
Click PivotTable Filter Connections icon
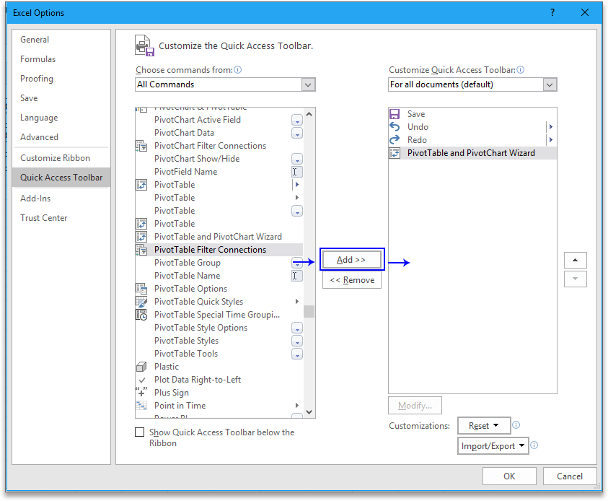pyautogui.click(x=141, y=250)
